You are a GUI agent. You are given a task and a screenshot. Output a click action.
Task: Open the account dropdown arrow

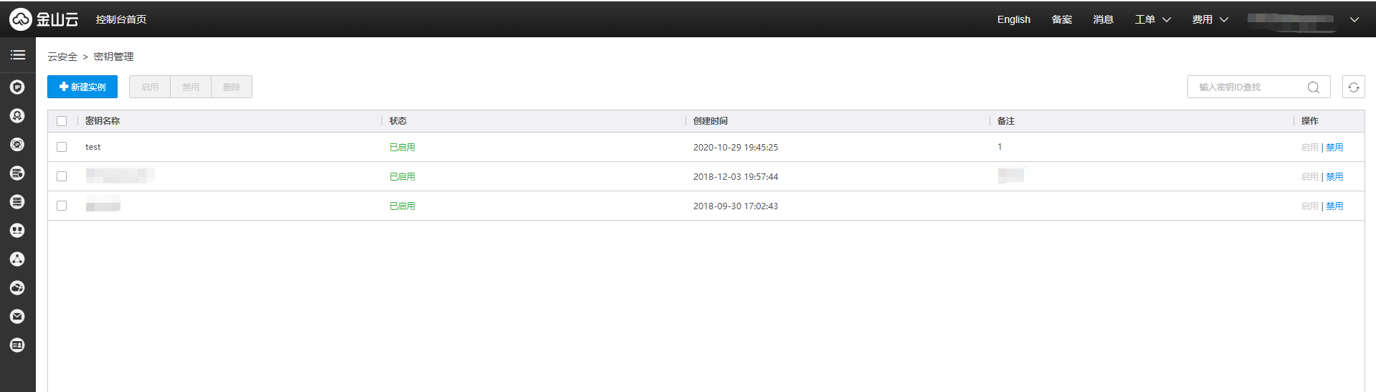point(1354,19)
